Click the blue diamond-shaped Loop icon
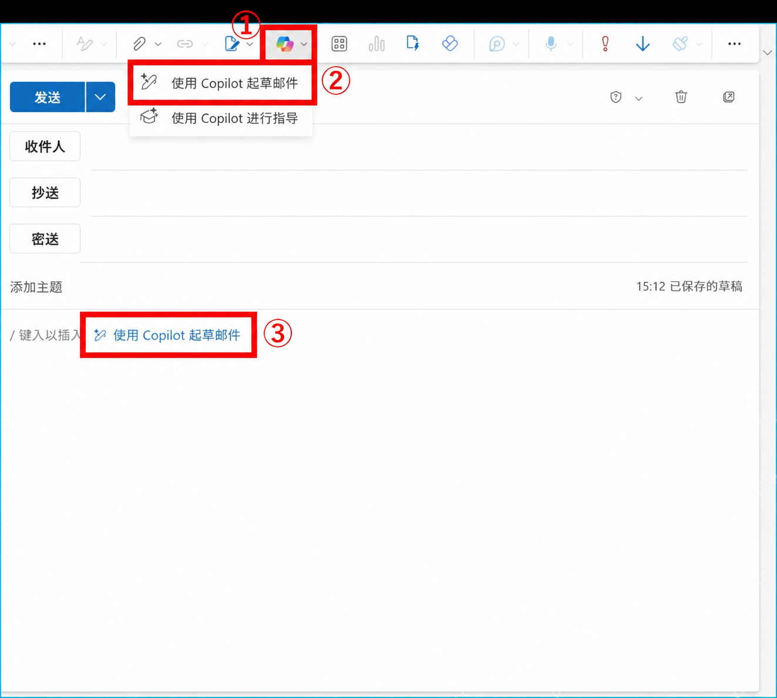The image size is (777, 698). pyautogui.click(x=450, y=43)
